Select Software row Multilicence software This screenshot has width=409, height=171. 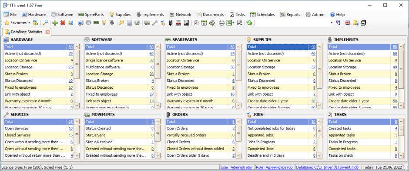(120, 67)
